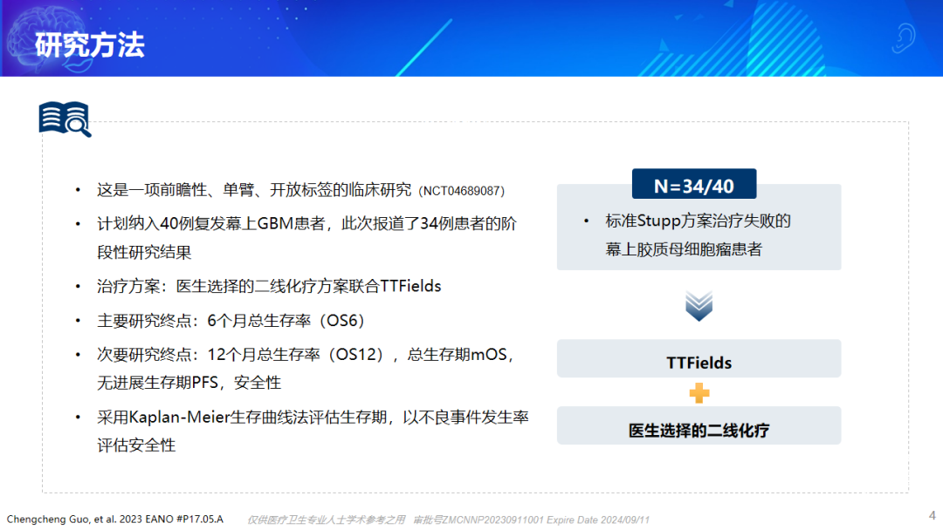Click the book with magnifier icon
The height and width of the screenshot is (530, 943).
point(65,119)
